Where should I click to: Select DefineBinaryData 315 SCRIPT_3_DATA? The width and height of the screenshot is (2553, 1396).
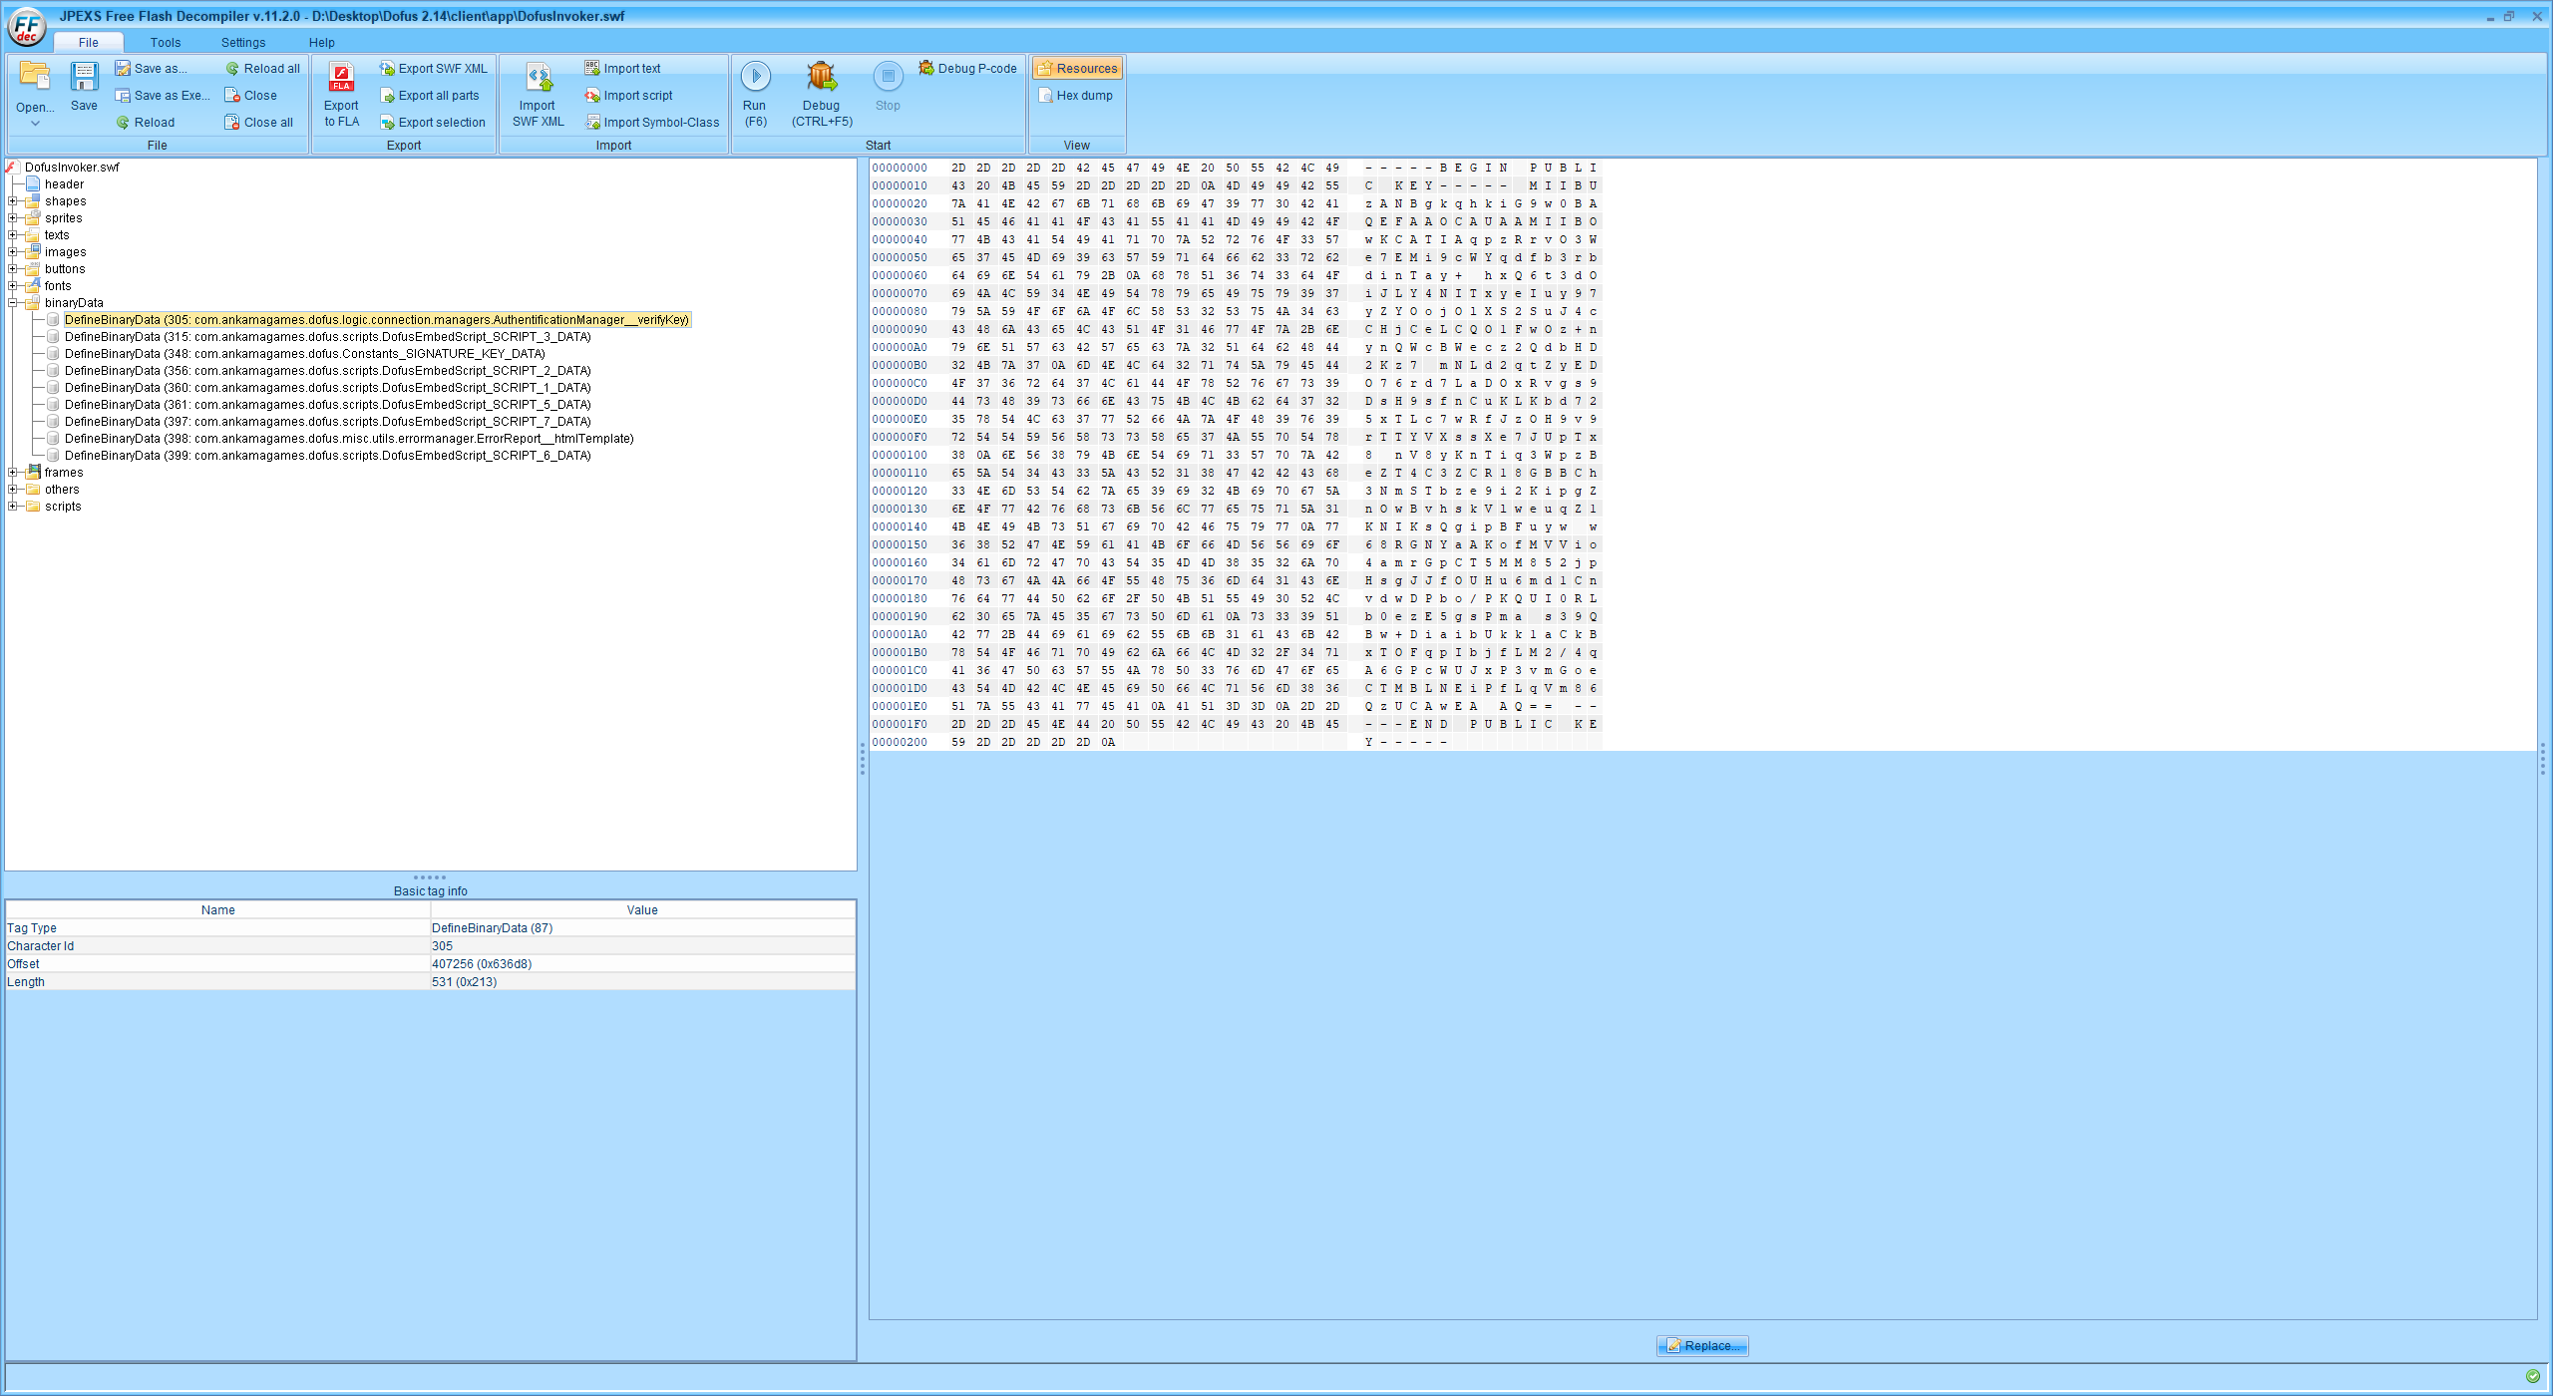tap(327, 337)
